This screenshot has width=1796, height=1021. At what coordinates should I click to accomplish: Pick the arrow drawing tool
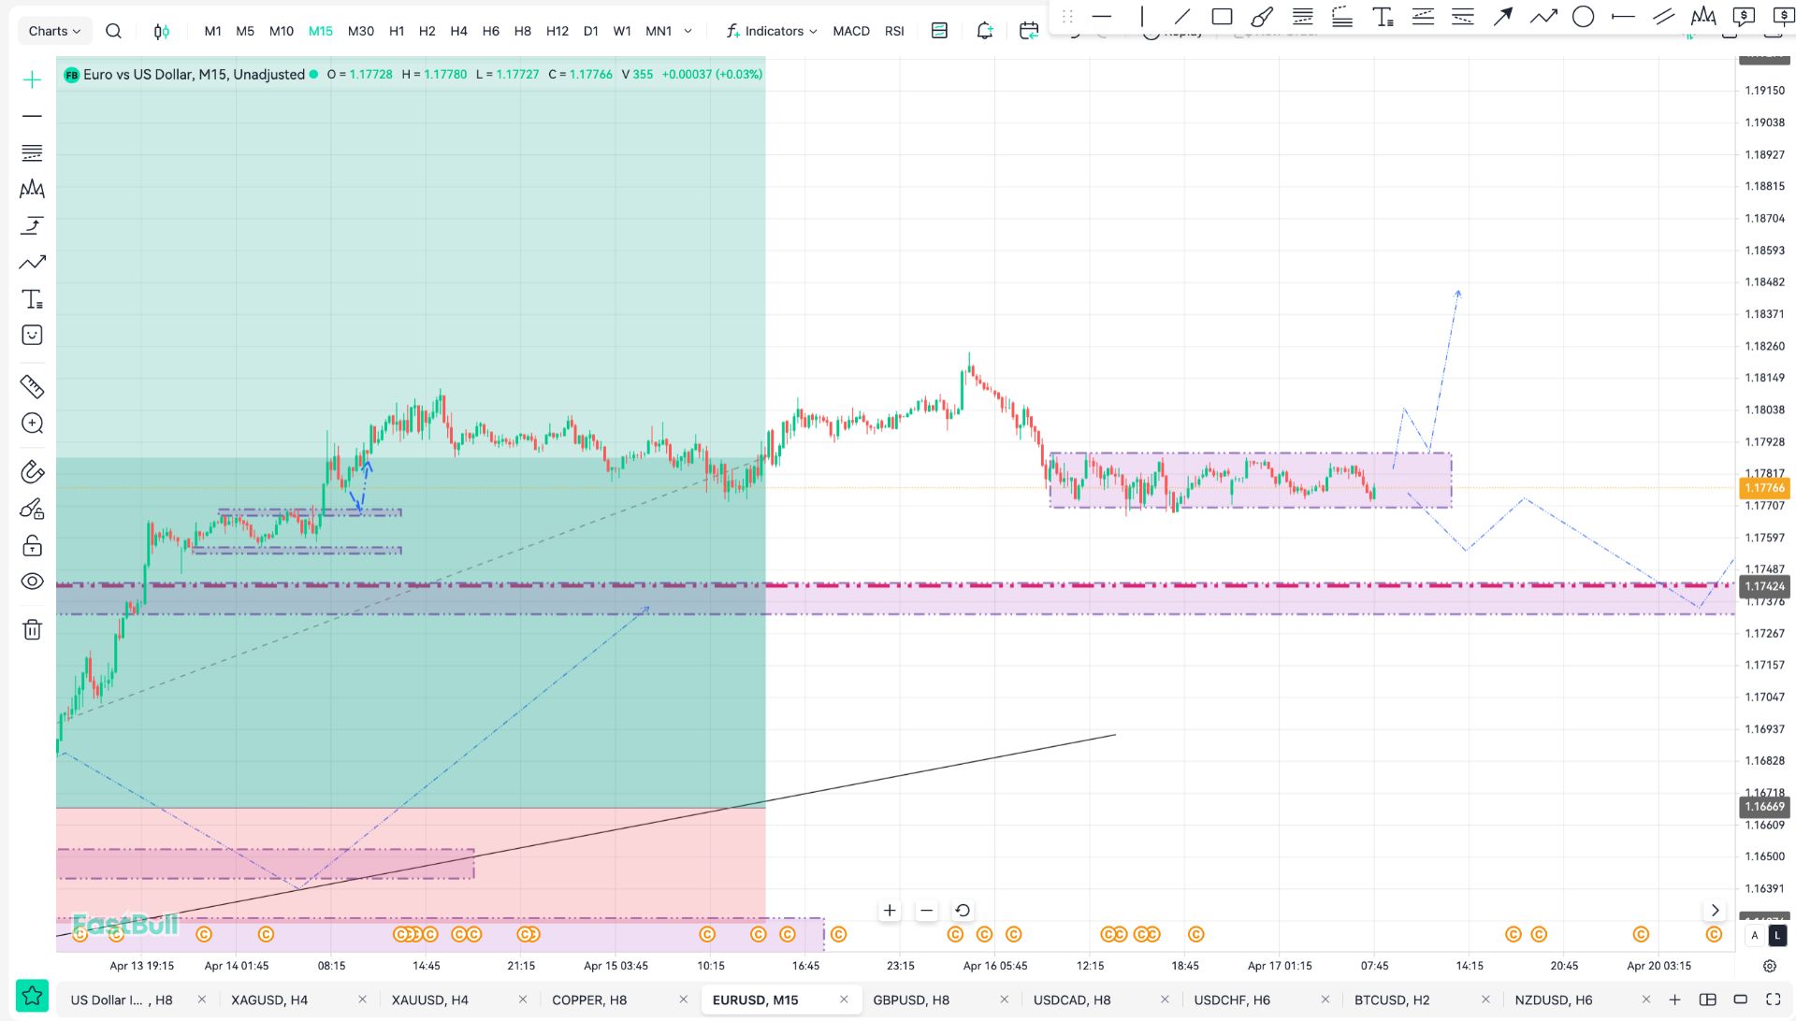click(1502, 17)
